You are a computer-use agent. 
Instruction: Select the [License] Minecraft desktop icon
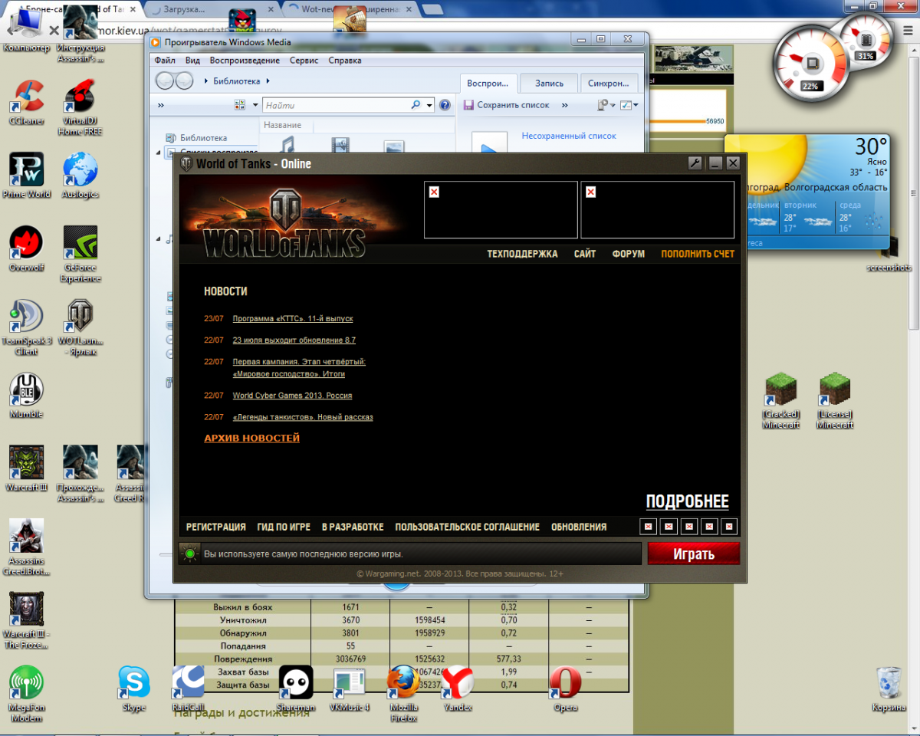835,401
